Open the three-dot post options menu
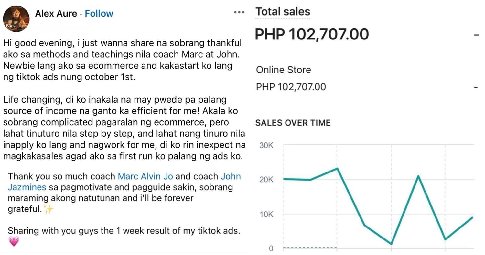485x255 pixels. pyautogui.click(x=239, y=12)
